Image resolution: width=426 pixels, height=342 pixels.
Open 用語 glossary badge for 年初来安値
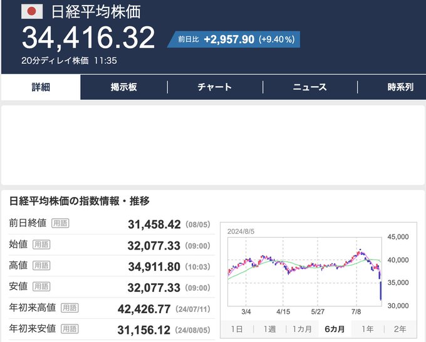coord(70,329)
